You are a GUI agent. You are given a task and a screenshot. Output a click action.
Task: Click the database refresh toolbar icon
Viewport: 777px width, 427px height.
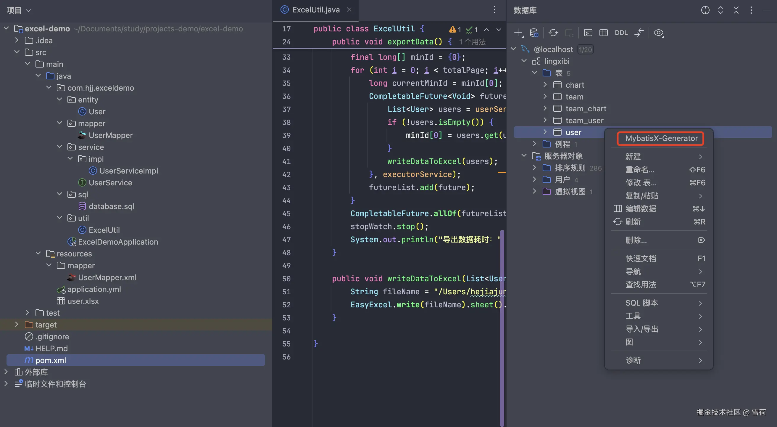[x=553, y=33]
